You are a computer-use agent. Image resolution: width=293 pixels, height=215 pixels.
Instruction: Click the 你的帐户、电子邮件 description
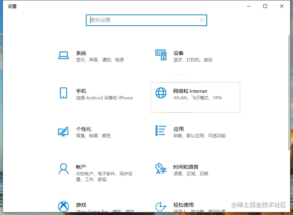coord(104,176)
